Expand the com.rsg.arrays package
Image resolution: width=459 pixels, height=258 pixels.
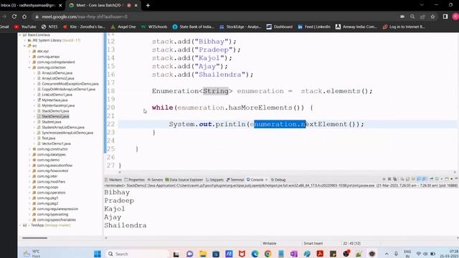[x=29, y=57]
